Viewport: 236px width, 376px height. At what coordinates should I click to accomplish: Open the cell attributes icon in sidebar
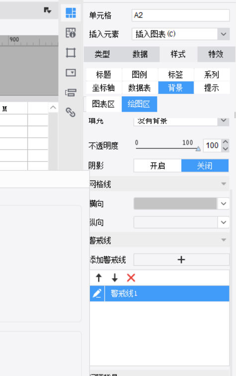(x=71, y=32)
